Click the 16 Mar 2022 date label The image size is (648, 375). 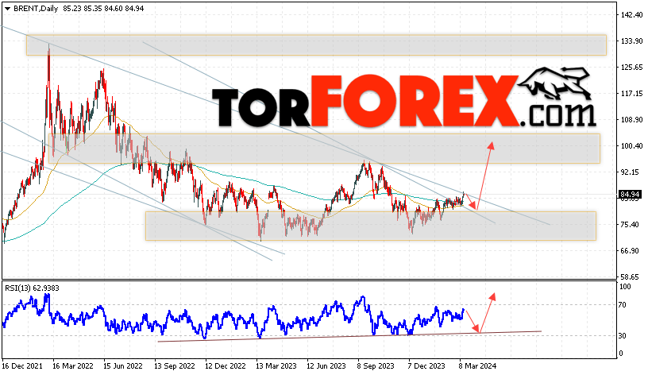73,366
